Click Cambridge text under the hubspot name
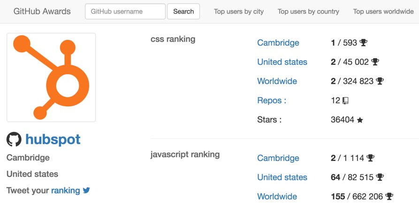 tap(28, 158)
